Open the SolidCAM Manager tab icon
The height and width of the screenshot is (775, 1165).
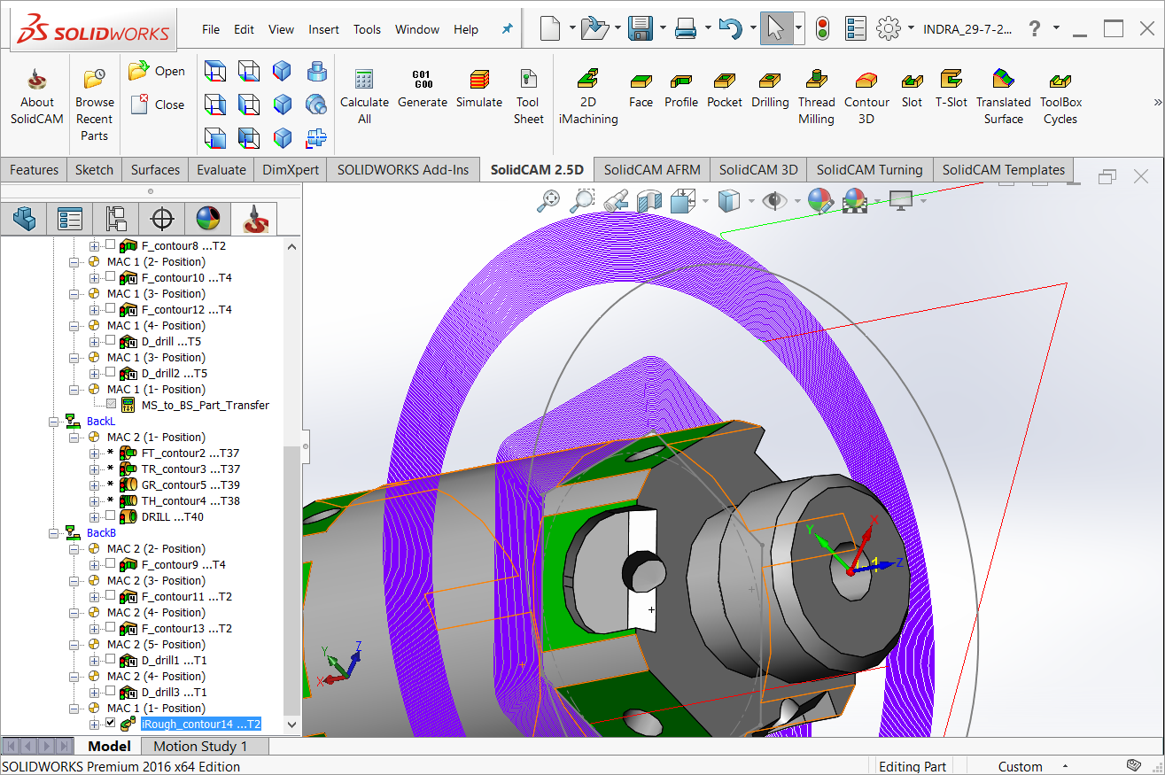coord(254,218)
